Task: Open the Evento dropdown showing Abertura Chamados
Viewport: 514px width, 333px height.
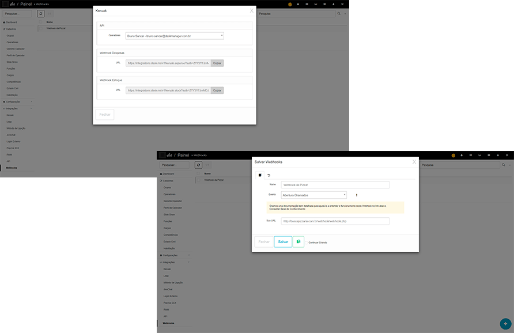Action: click(x=313, y=195)
